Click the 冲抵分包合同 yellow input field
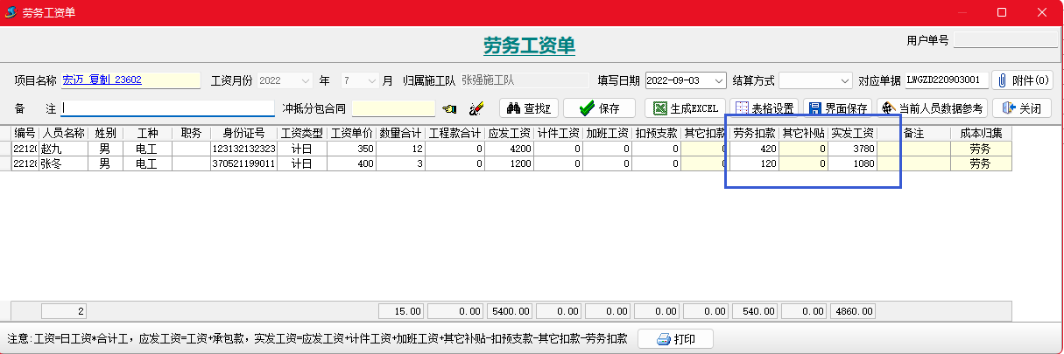This screenshot has width=1064, height=354. [x=393, y=108]
